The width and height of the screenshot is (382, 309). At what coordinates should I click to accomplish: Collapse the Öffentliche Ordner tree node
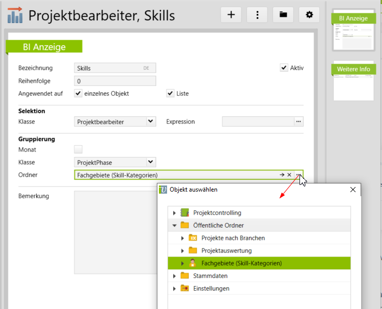point(174,225)
